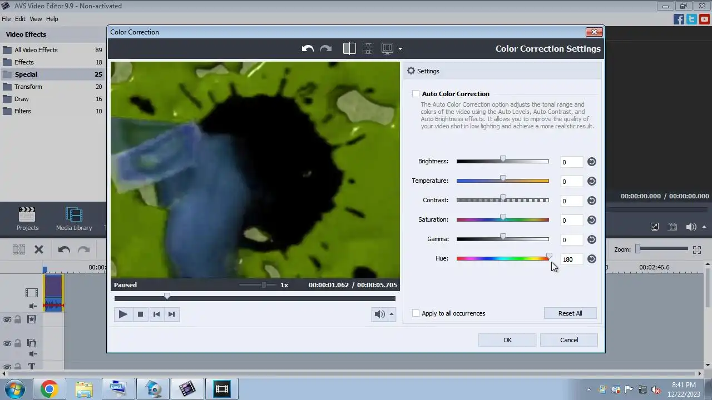Screen dimensions: 712x400
Task: Enable Auto Color Correction checkbox
Action: 416,94
